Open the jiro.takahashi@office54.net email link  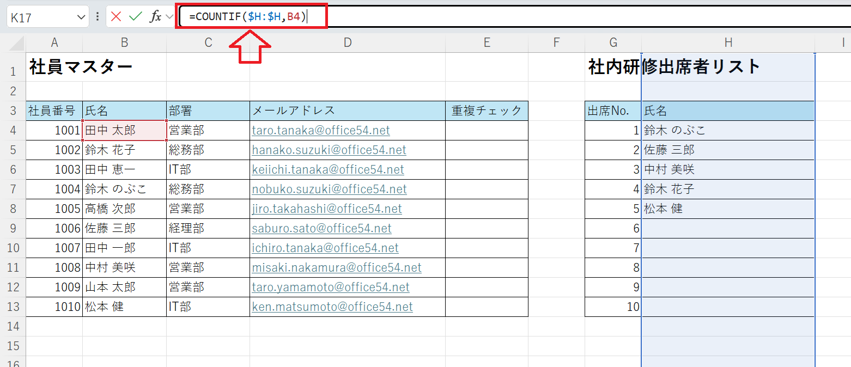tap(327, 209)
